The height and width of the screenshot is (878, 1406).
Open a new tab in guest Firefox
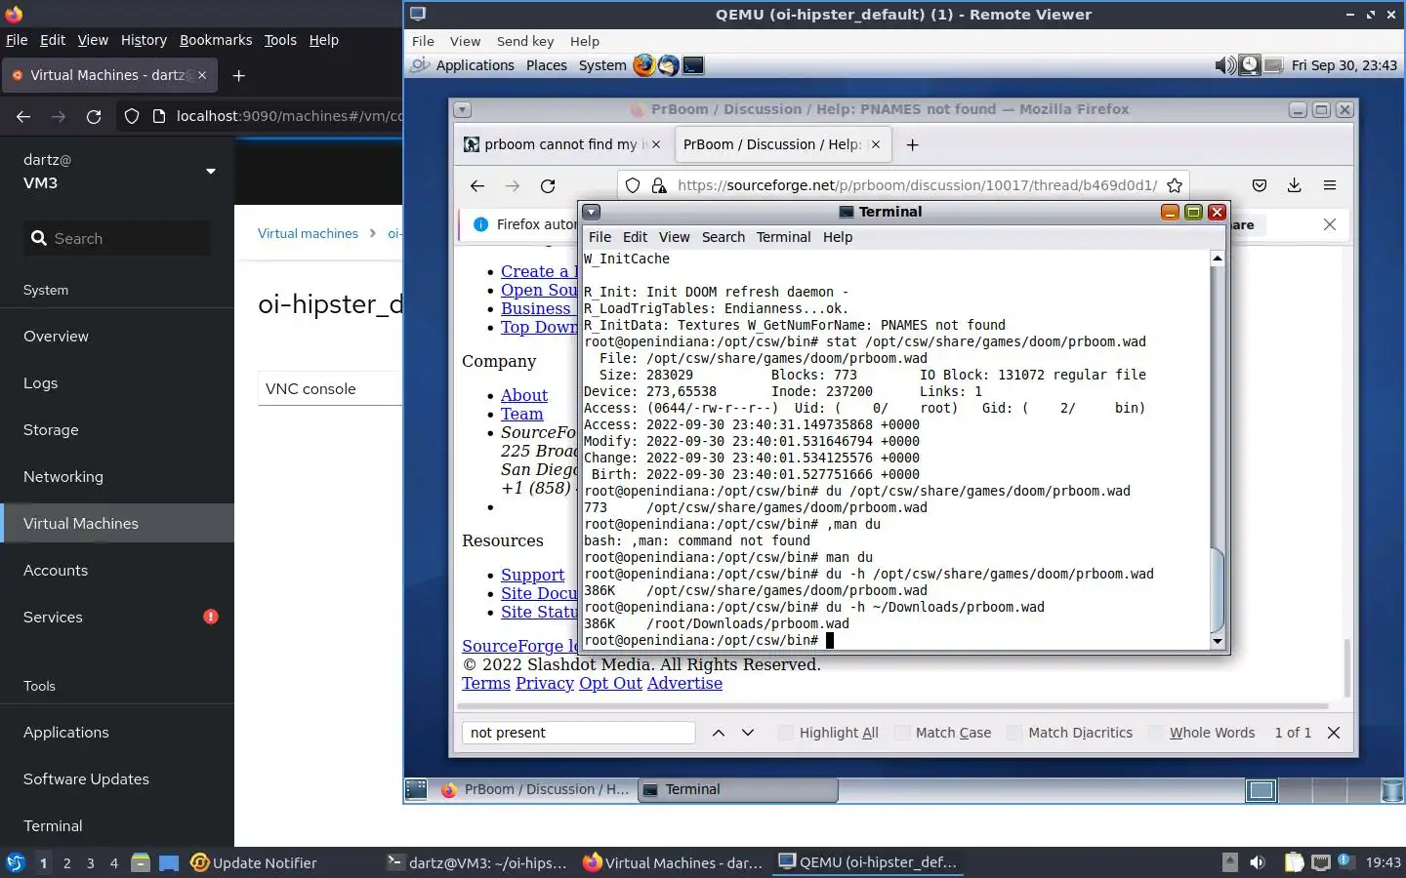[912, 144]
